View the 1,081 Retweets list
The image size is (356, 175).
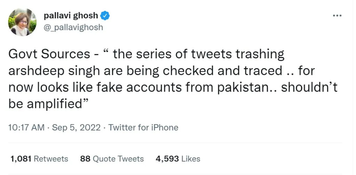39,159
